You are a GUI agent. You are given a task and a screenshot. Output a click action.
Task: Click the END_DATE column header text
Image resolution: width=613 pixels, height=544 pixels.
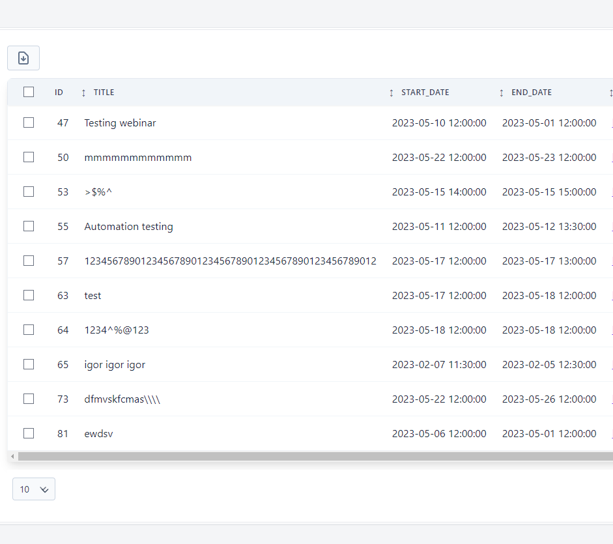[x=531, y=93]
